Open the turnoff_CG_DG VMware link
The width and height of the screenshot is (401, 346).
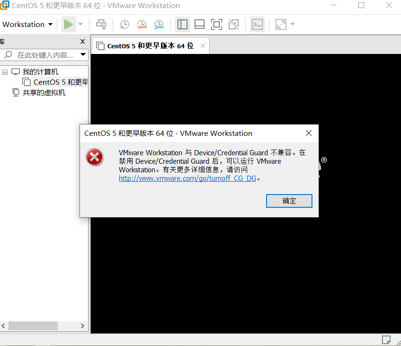point(187,178)
